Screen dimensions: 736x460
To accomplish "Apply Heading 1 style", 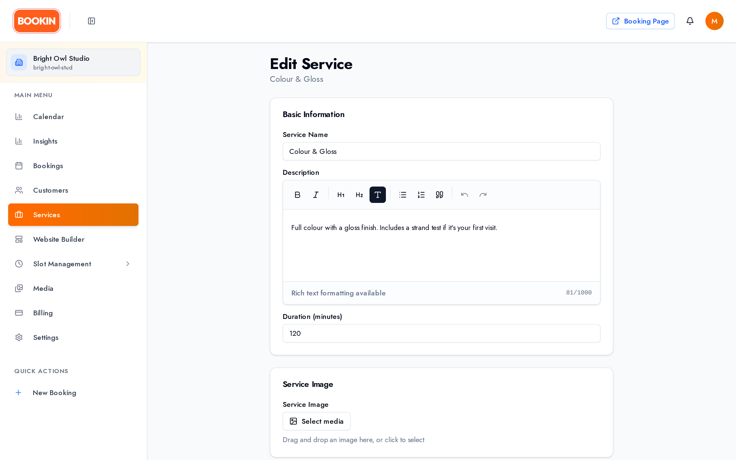I will coord(341,195).
